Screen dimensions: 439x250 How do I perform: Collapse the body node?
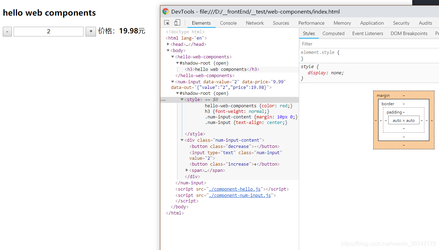[168, 50]
